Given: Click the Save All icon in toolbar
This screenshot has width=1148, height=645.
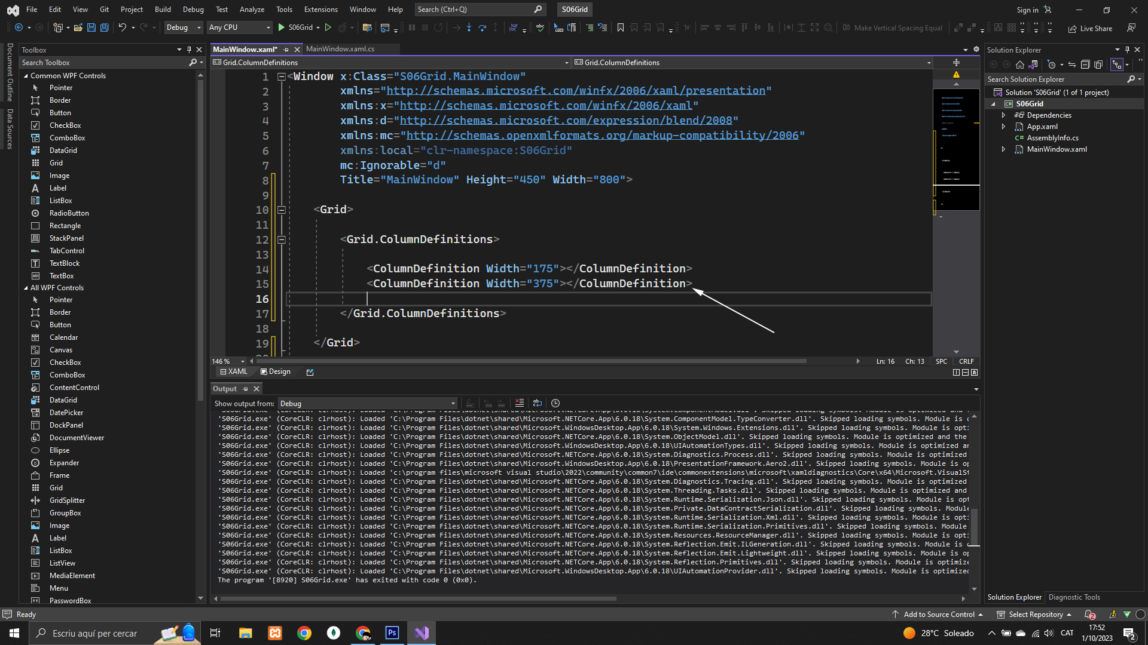Looking at the screenshot, I should (104, 27).
